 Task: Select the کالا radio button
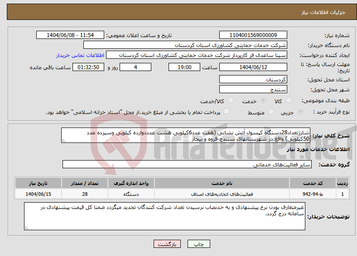tap(289, 100)
